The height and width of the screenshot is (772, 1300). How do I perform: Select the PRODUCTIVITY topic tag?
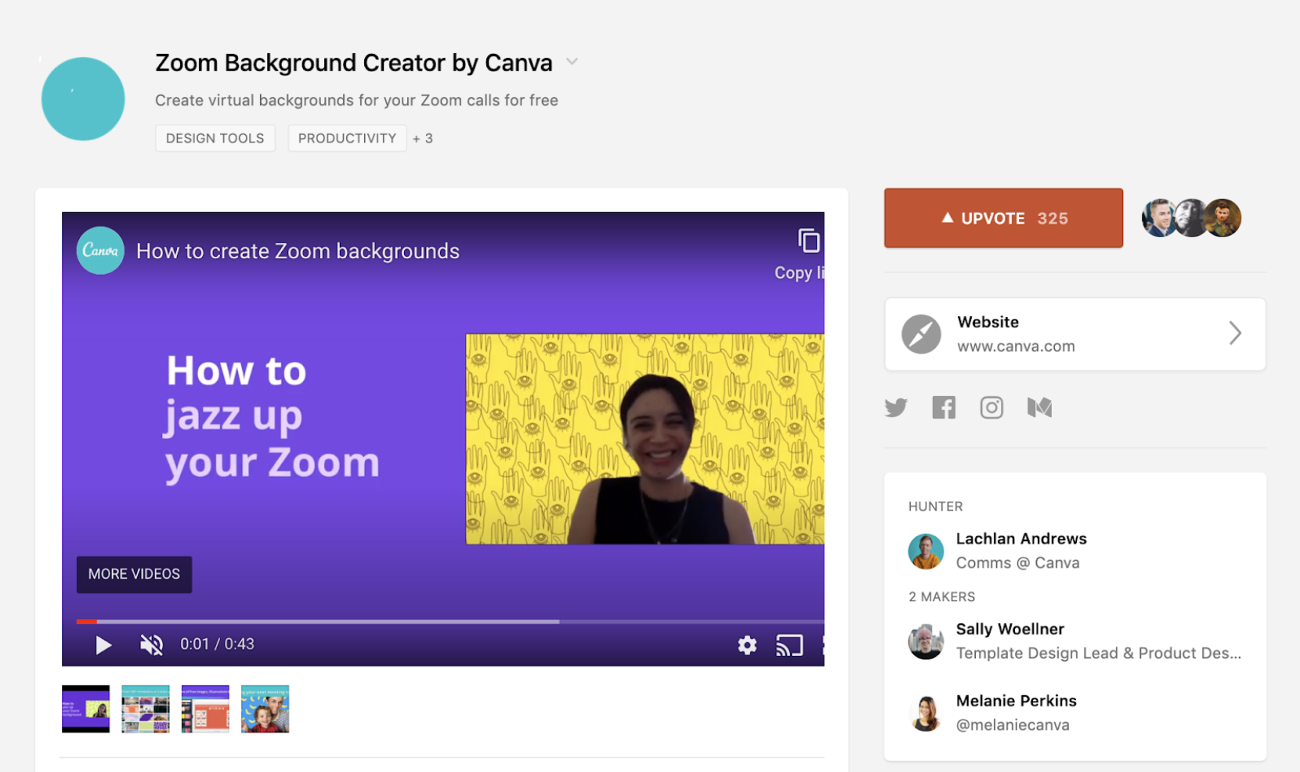(347, 139)
